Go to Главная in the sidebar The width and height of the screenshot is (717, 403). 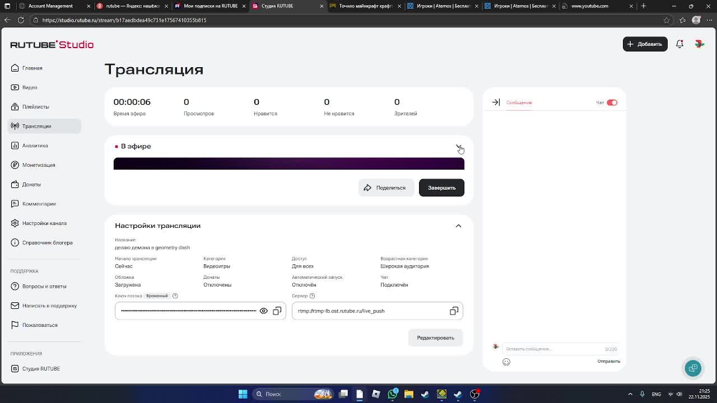[45, 68]
